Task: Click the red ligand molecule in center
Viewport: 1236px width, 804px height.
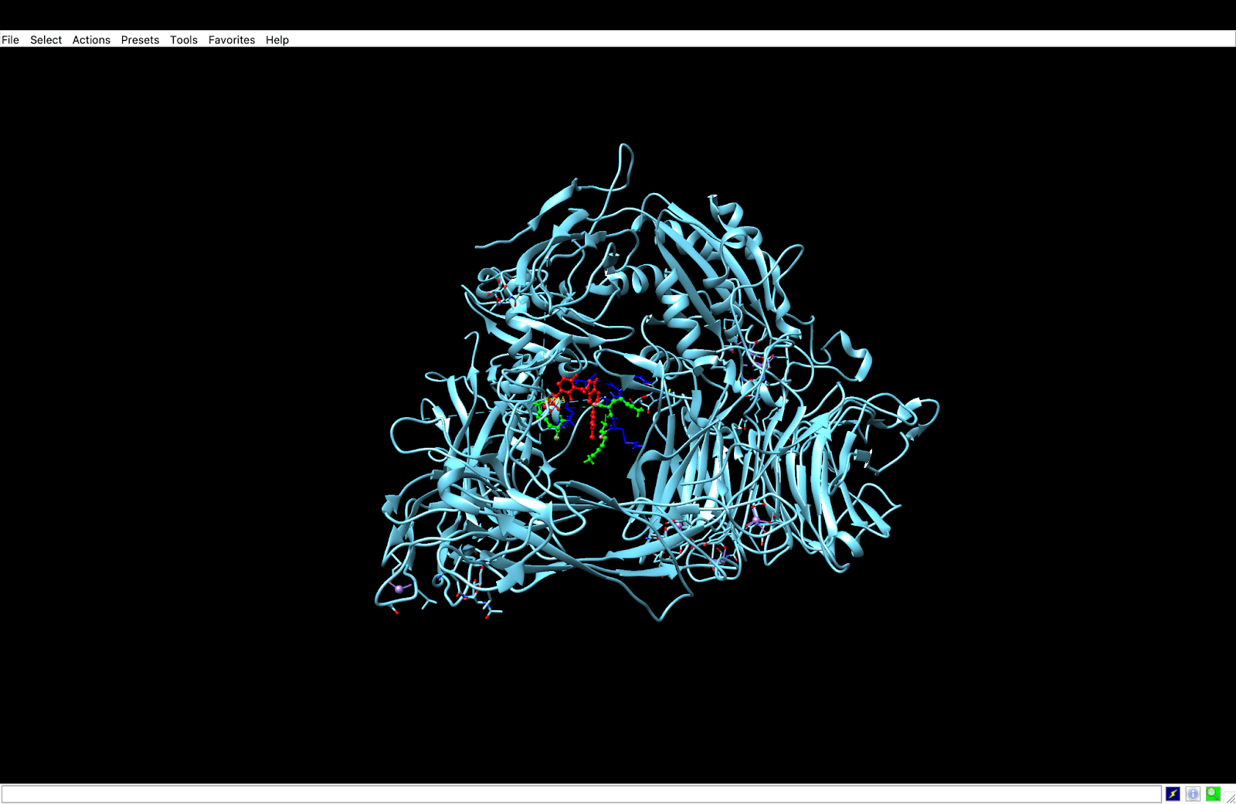Action: pos(573,388)
